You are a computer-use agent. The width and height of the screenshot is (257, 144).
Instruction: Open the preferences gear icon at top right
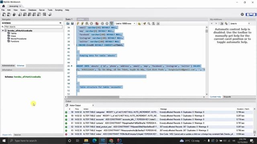[242, 14]
